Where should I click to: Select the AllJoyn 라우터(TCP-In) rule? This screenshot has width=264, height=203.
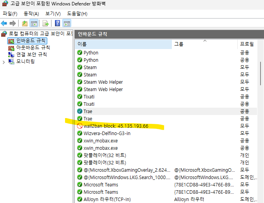pyautogui.click(x=107, y=199)
